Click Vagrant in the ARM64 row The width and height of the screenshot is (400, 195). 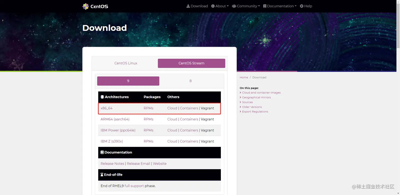click(207, 119)
